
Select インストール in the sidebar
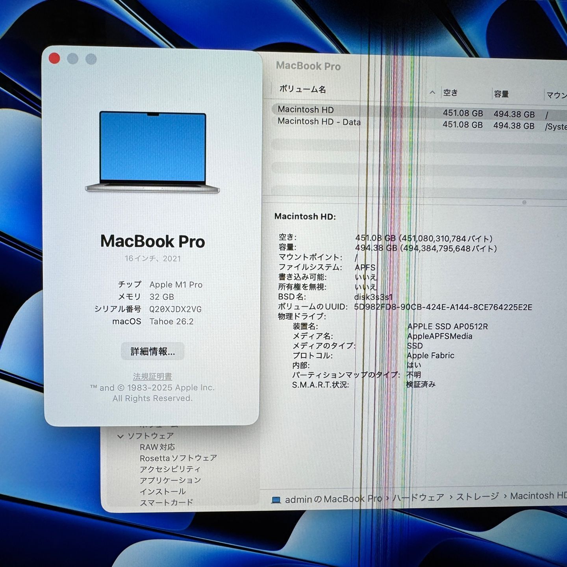point(163,491)
